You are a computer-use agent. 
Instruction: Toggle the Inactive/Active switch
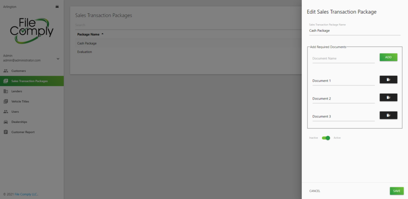326,138
